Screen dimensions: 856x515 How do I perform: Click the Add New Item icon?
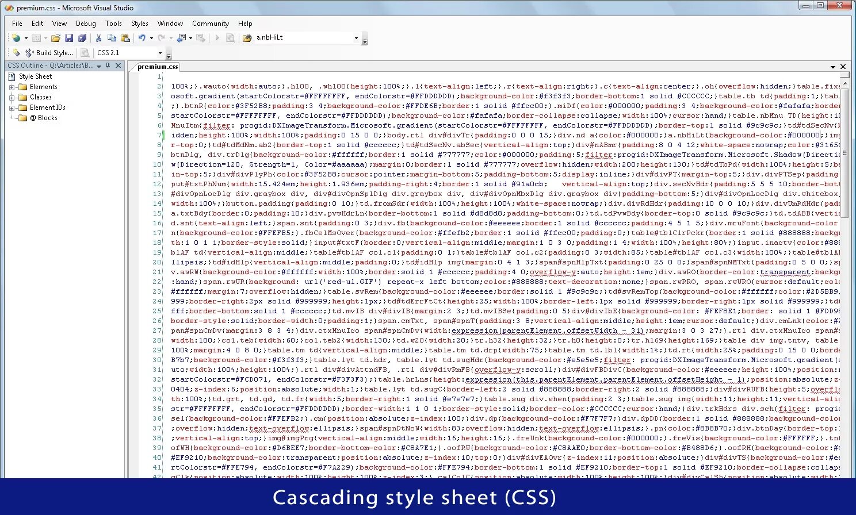click(36, 38)
